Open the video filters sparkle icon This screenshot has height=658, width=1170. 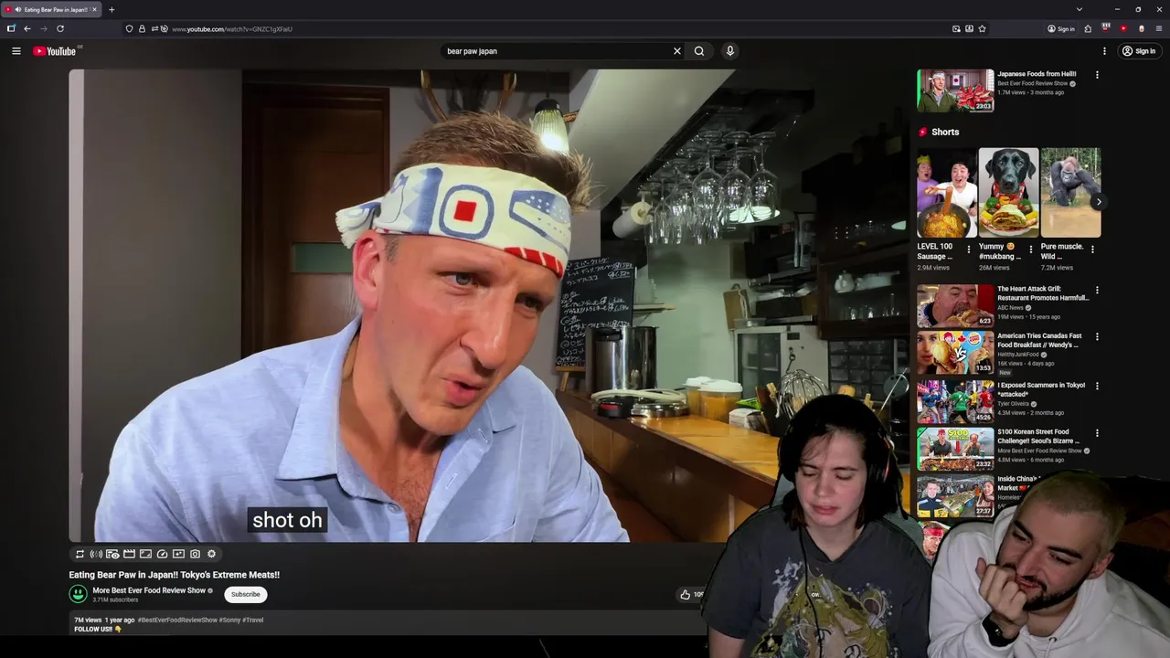pyautogui.click(x=178, y=554)
